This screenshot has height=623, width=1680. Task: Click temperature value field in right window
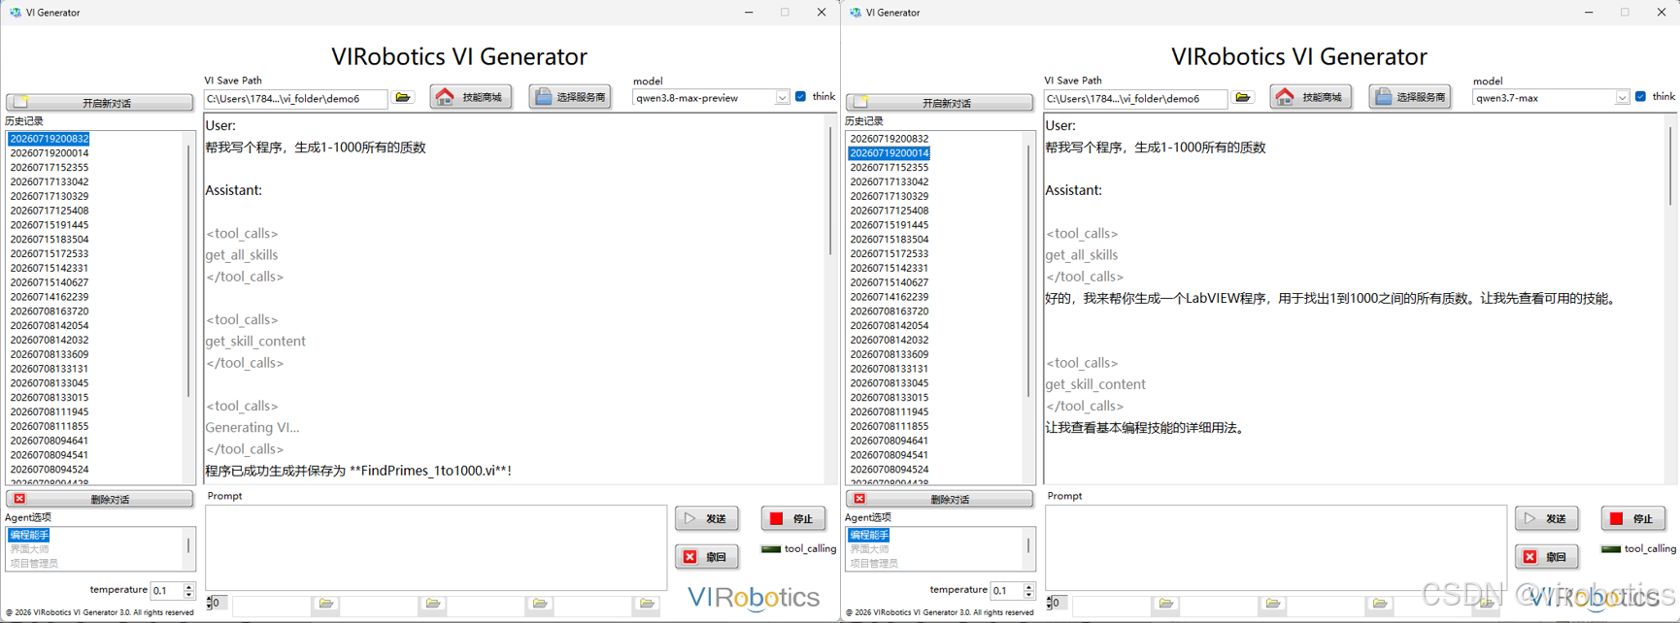coord(1006,591)
